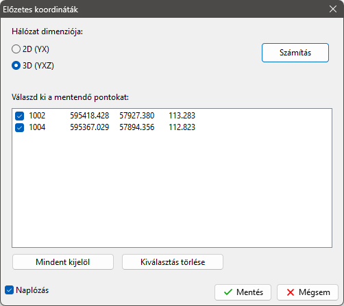The height and width of the screenshot is (306, 344).
Task: Click the coordinate value 595418.428
Action: click(x=90, y=116)
